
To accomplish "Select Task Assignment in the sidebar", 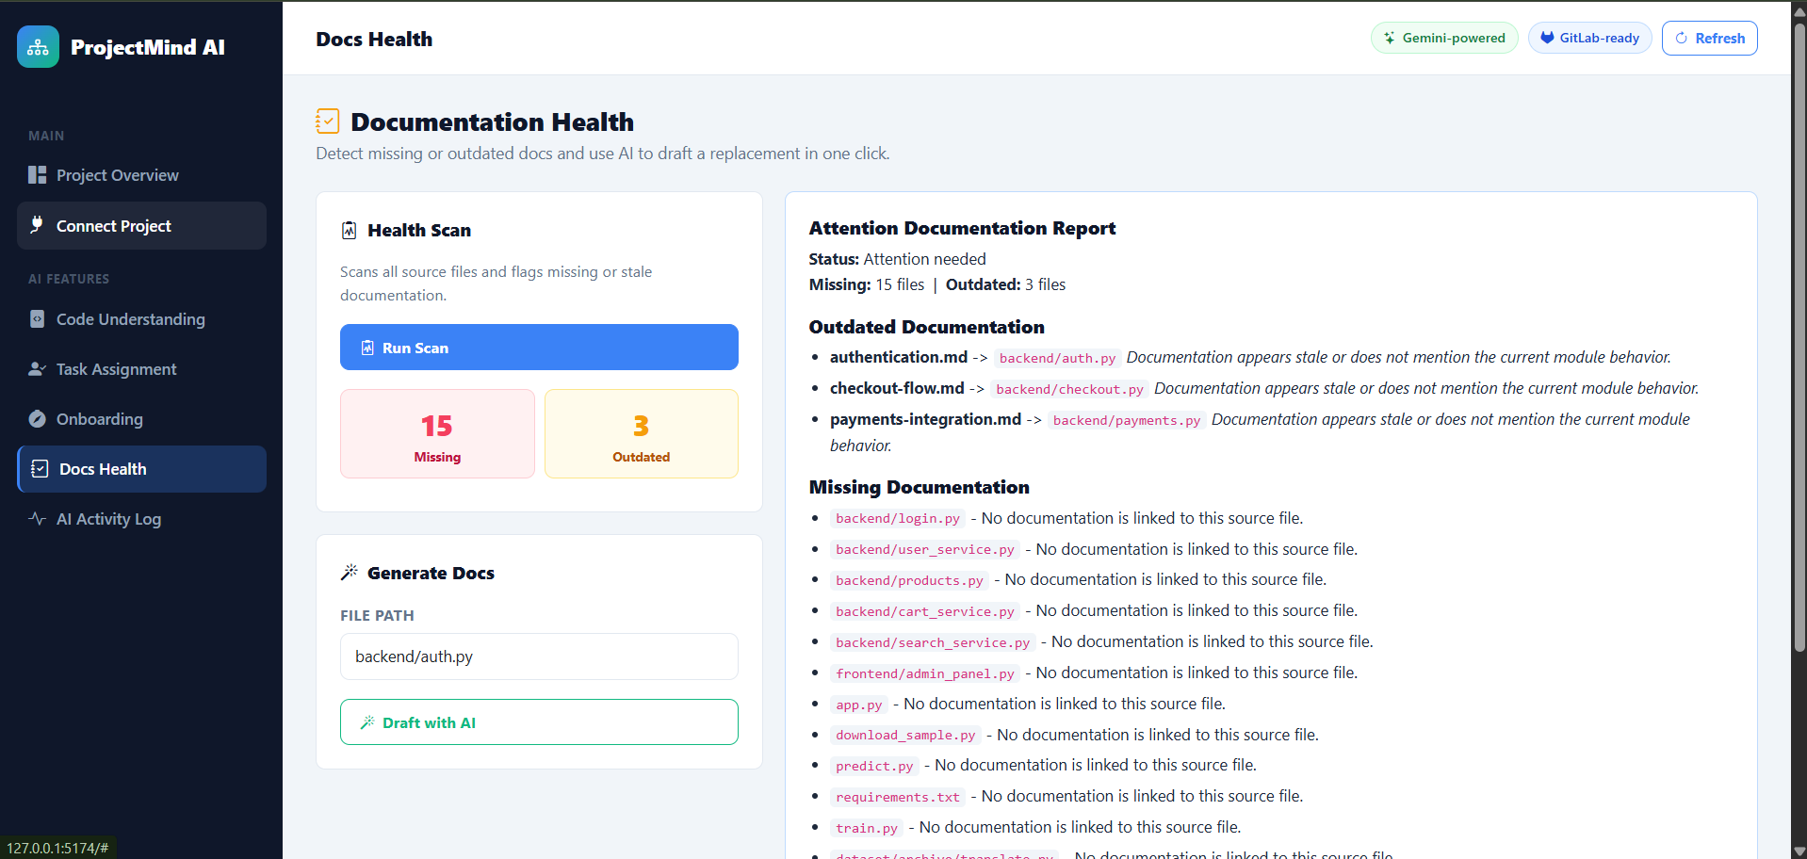I will (x=141, y=369).
